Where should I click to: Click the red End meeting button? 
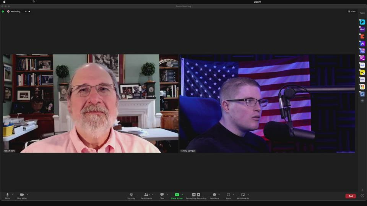pos(350,196)
